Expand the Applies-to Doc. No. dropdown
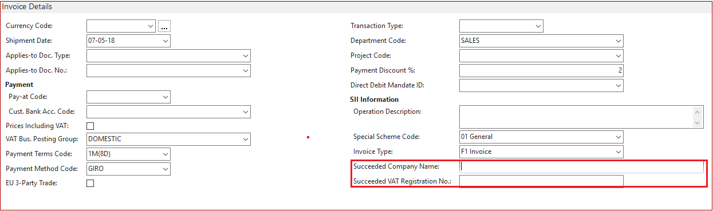 point(245,71)
